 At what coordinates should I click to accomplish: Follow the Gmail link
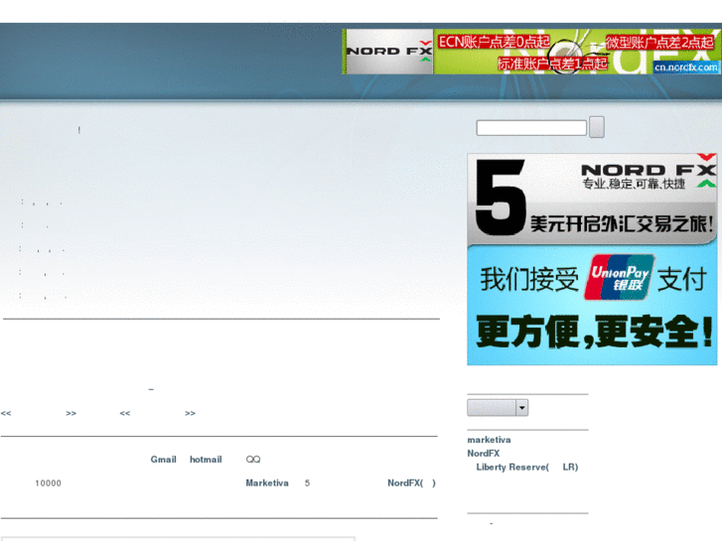point(164,460)
